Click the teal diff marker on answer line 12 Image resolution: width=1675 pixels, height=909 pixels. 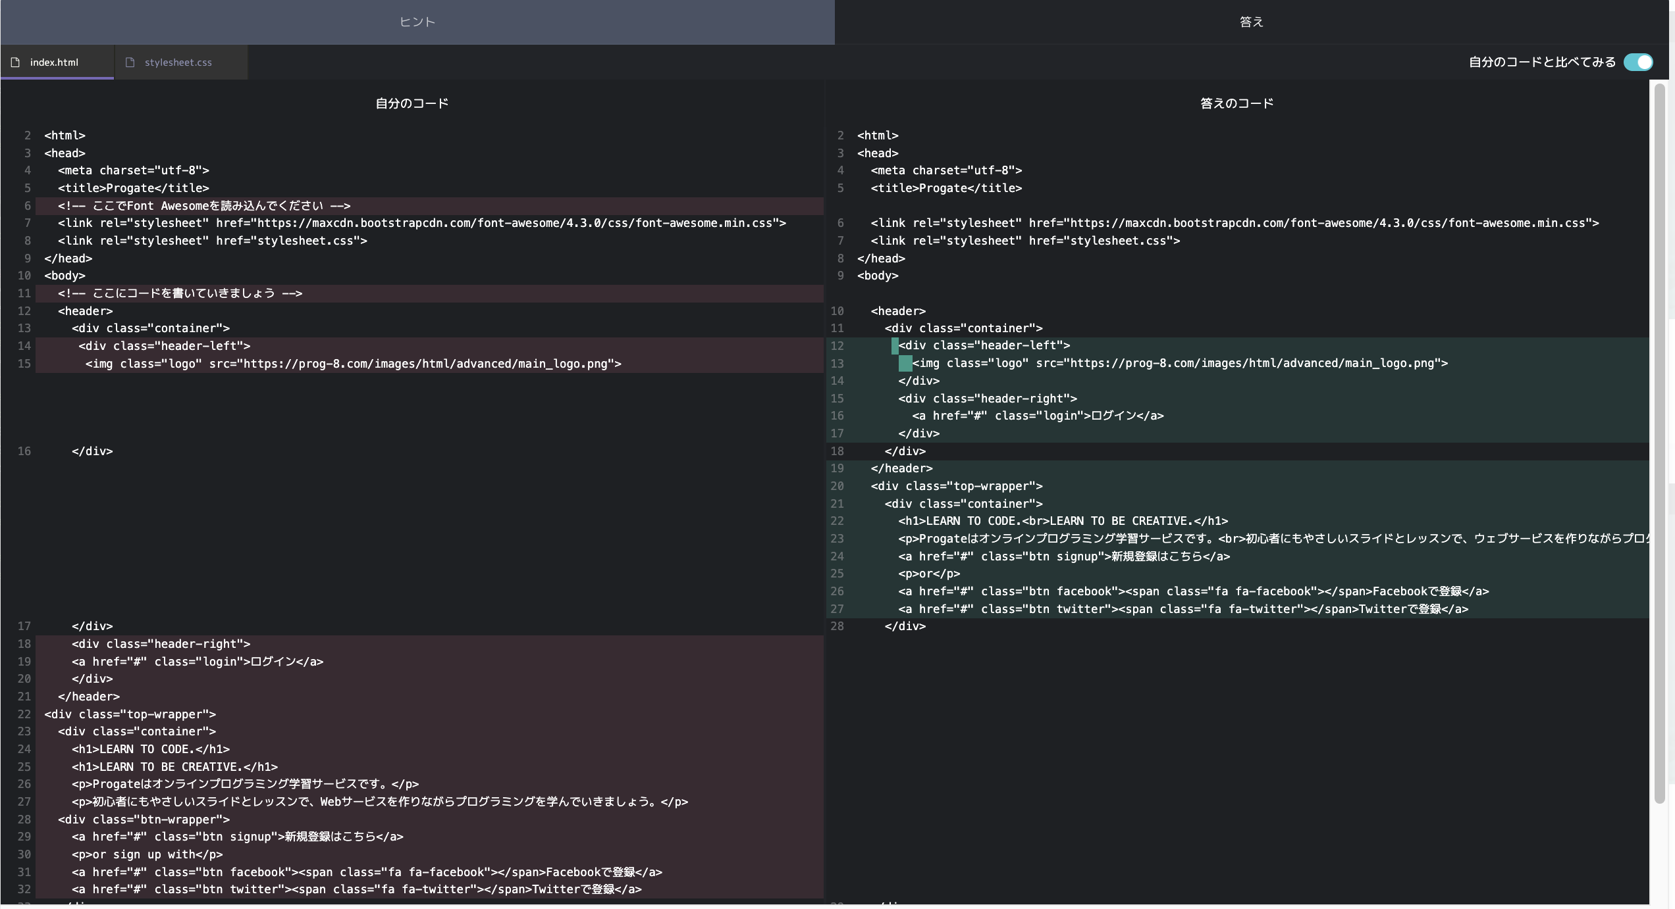pos(895,345)
